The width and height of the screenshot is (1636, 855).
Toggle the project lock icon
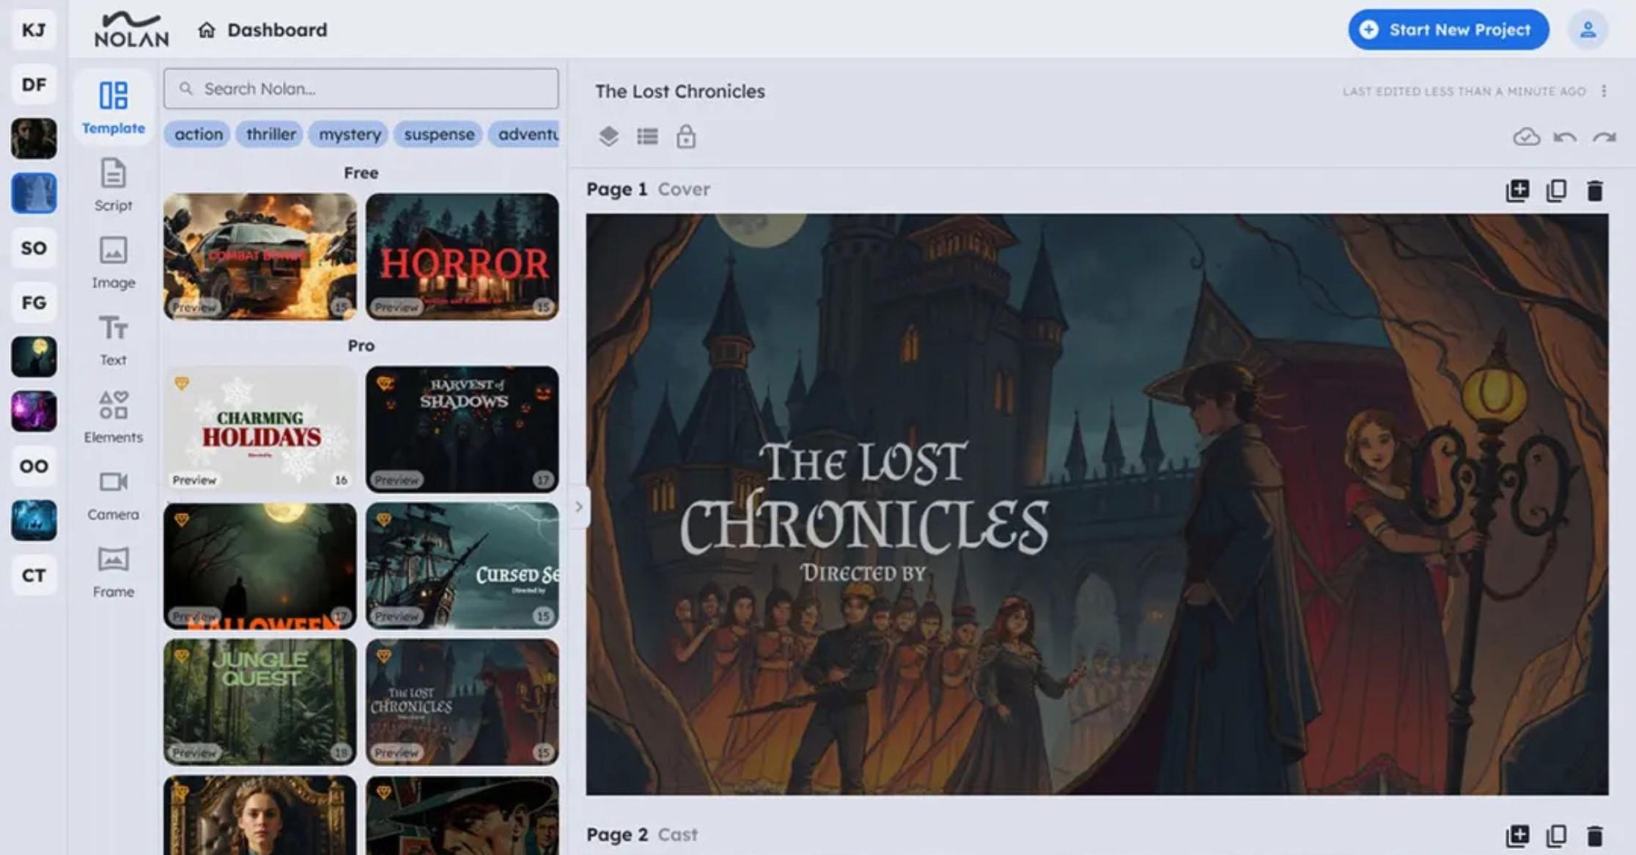pyautogui.click(x=686, y=136)
